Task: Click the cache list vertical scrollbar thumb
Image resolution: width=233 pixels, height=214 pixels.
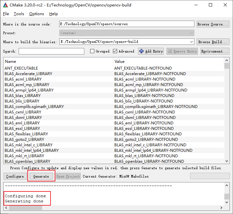Action: tap(227, 66)
